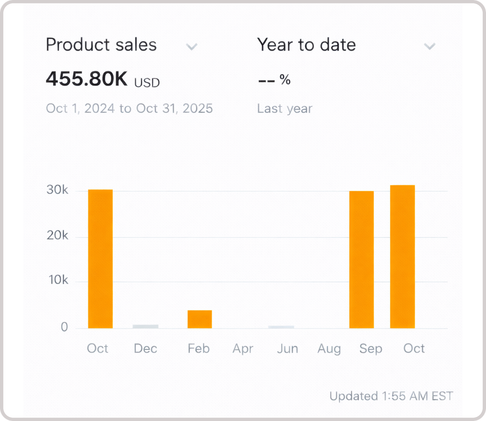This screenshot has width=486, height=421.
Task: Click the 30k y-axis label
Action: [57, 190]
